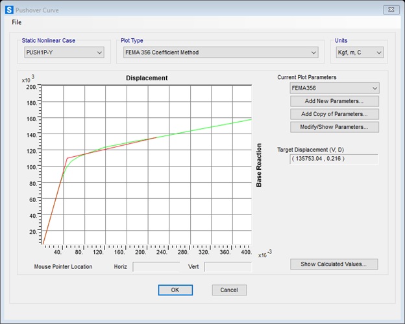Screen dimensions: 405x324
Task: Close the Pushover Curve dialog window
Action: tap(391, 10)
